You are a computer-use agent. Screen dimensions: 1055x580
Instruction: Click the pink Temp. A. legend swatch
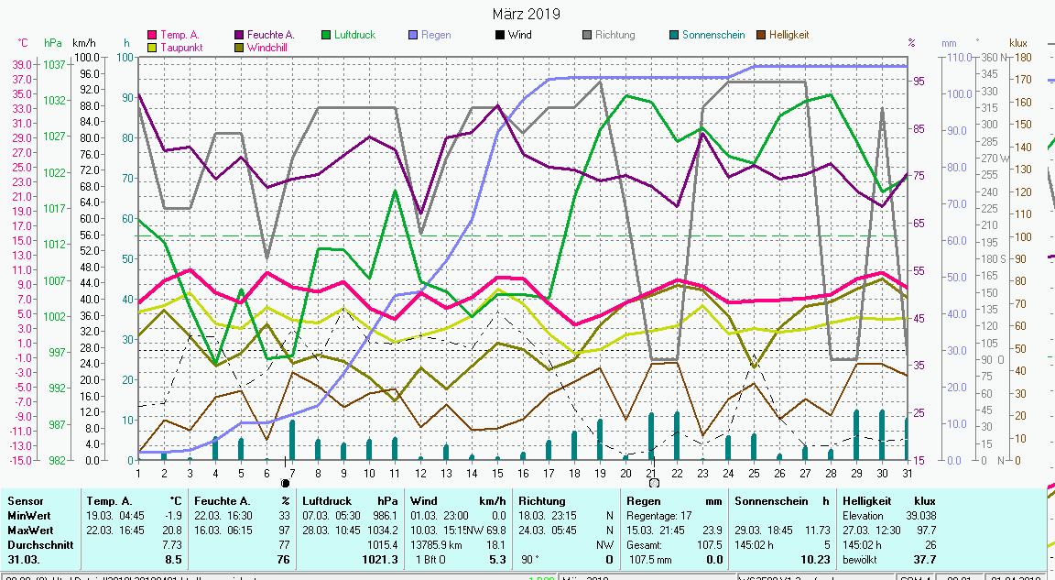[153, 36]
